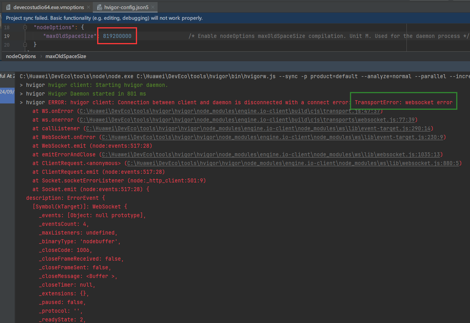The image size is (470, 323).
Task: Select the hvigor-config.json5 tab
Action: [125, 8]
